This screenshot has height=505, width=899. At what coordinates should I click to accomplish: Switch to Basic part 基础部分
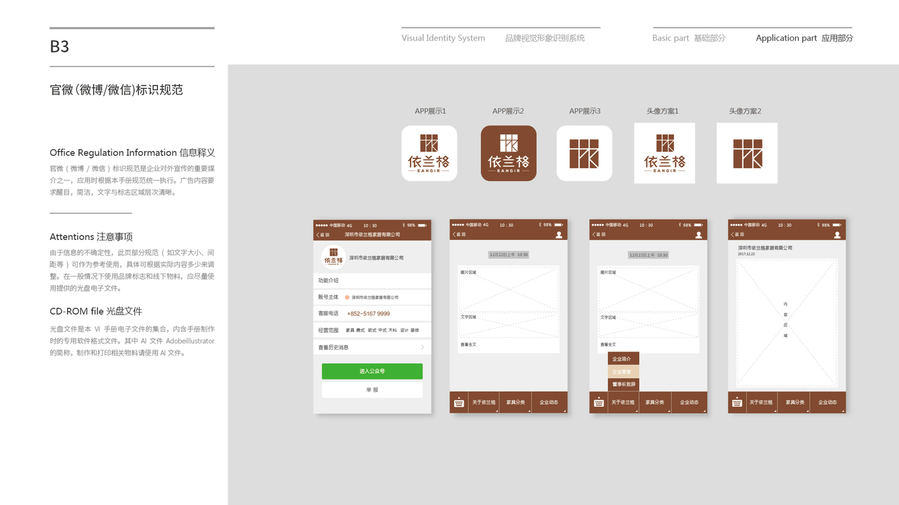689,38
